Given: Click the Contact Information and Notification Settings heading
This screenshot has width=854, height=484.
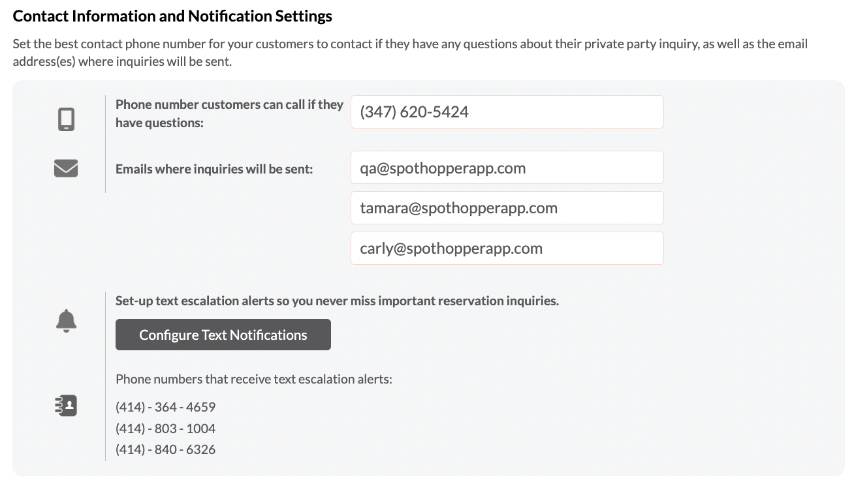Looking at the screenshot, I should (x=172, y=16).
